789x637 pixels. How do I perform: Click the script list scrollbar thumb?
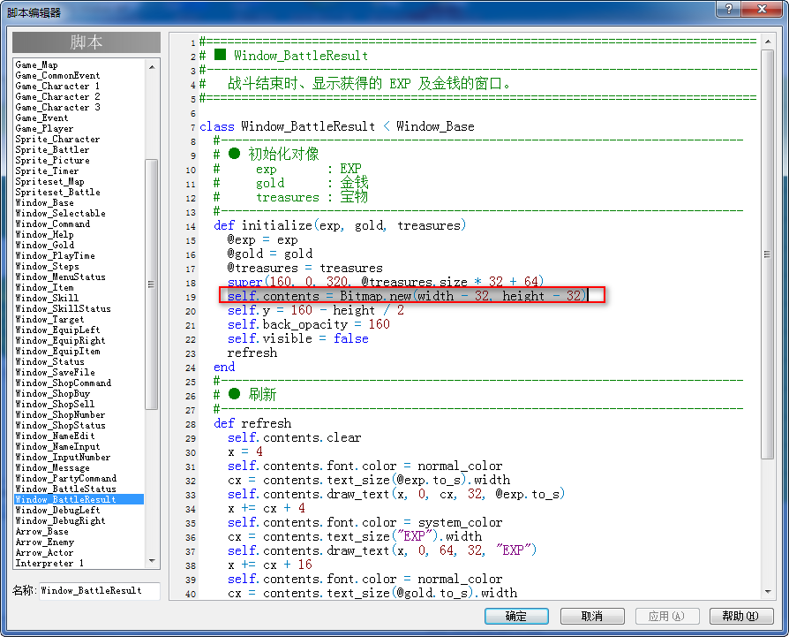pos(152,284)
